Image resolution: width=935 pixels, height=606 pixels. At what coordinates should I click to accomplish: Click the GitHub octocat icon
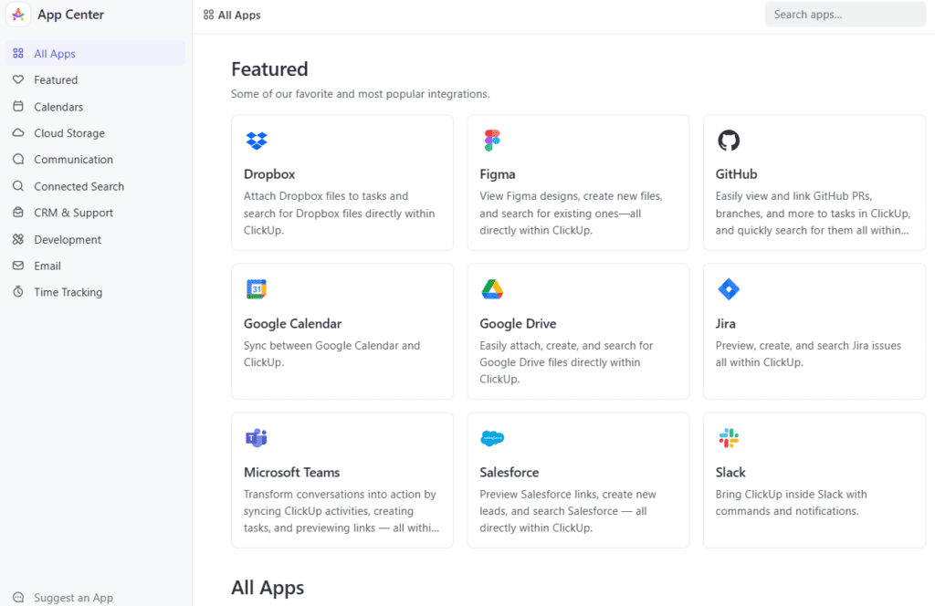pos(728,141)
